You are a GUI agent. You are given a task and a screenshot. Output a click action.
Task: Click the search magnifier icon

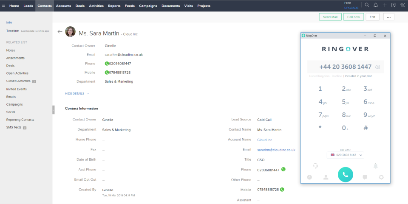pyautogui.click(x=367, y=5)
